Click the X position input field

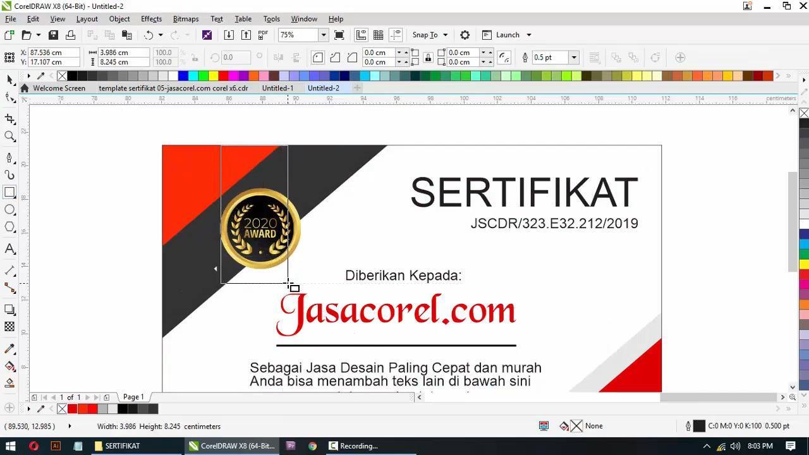53,52
